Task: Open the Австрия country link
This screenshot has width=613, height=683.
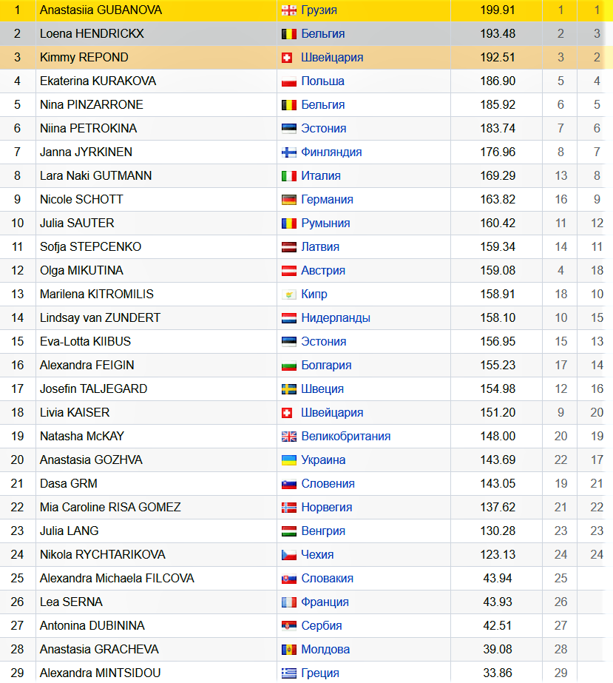Action: [323, 271]
